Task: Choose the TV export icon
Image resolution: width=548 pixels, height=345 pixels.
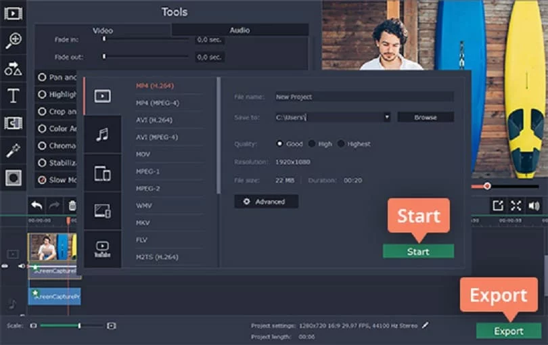Action: (x=102, y=211)
